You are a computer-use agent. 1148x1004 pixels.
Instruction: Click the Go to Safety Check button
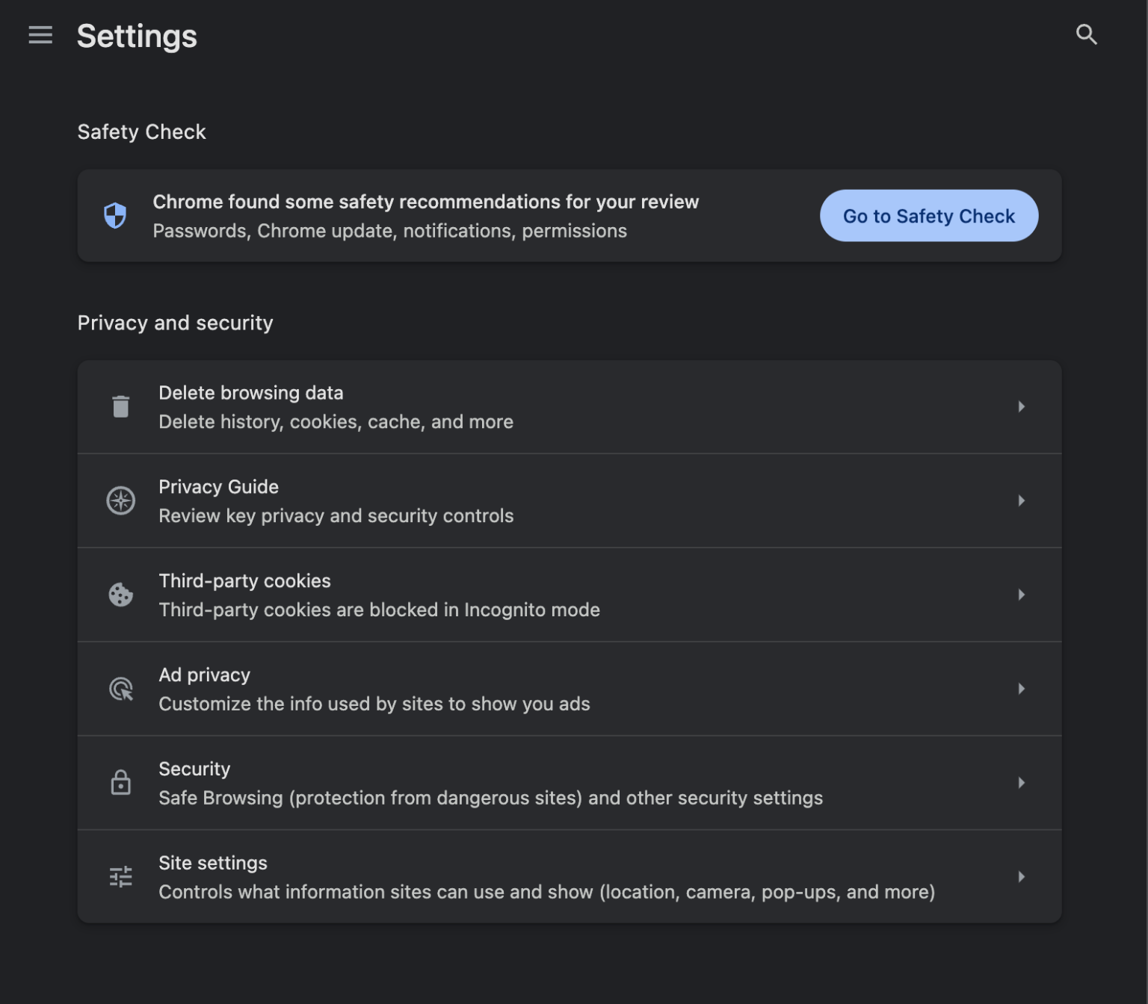[x=928, y=216]
